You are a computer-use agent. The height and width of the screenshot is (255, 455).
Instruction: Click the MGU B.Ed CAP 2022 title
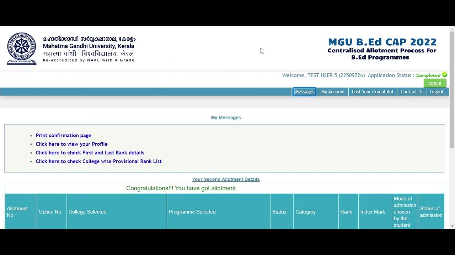tap(382, 42)
